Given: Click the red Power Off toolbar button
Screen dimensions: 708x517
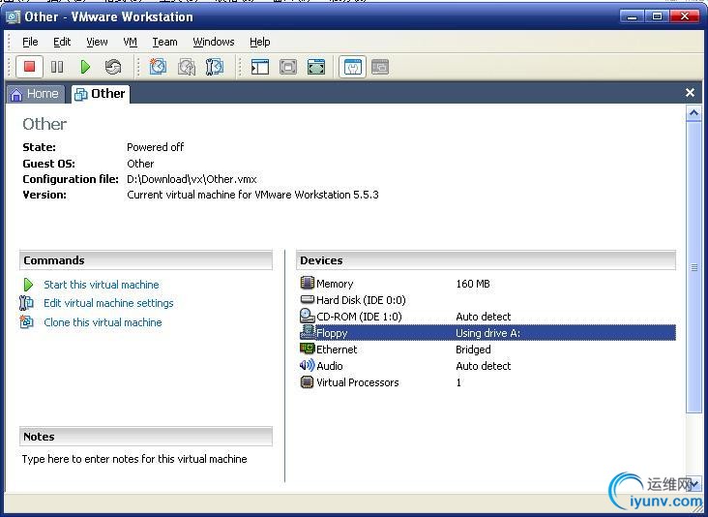Looking at the screenshot, I should point(29,67).
